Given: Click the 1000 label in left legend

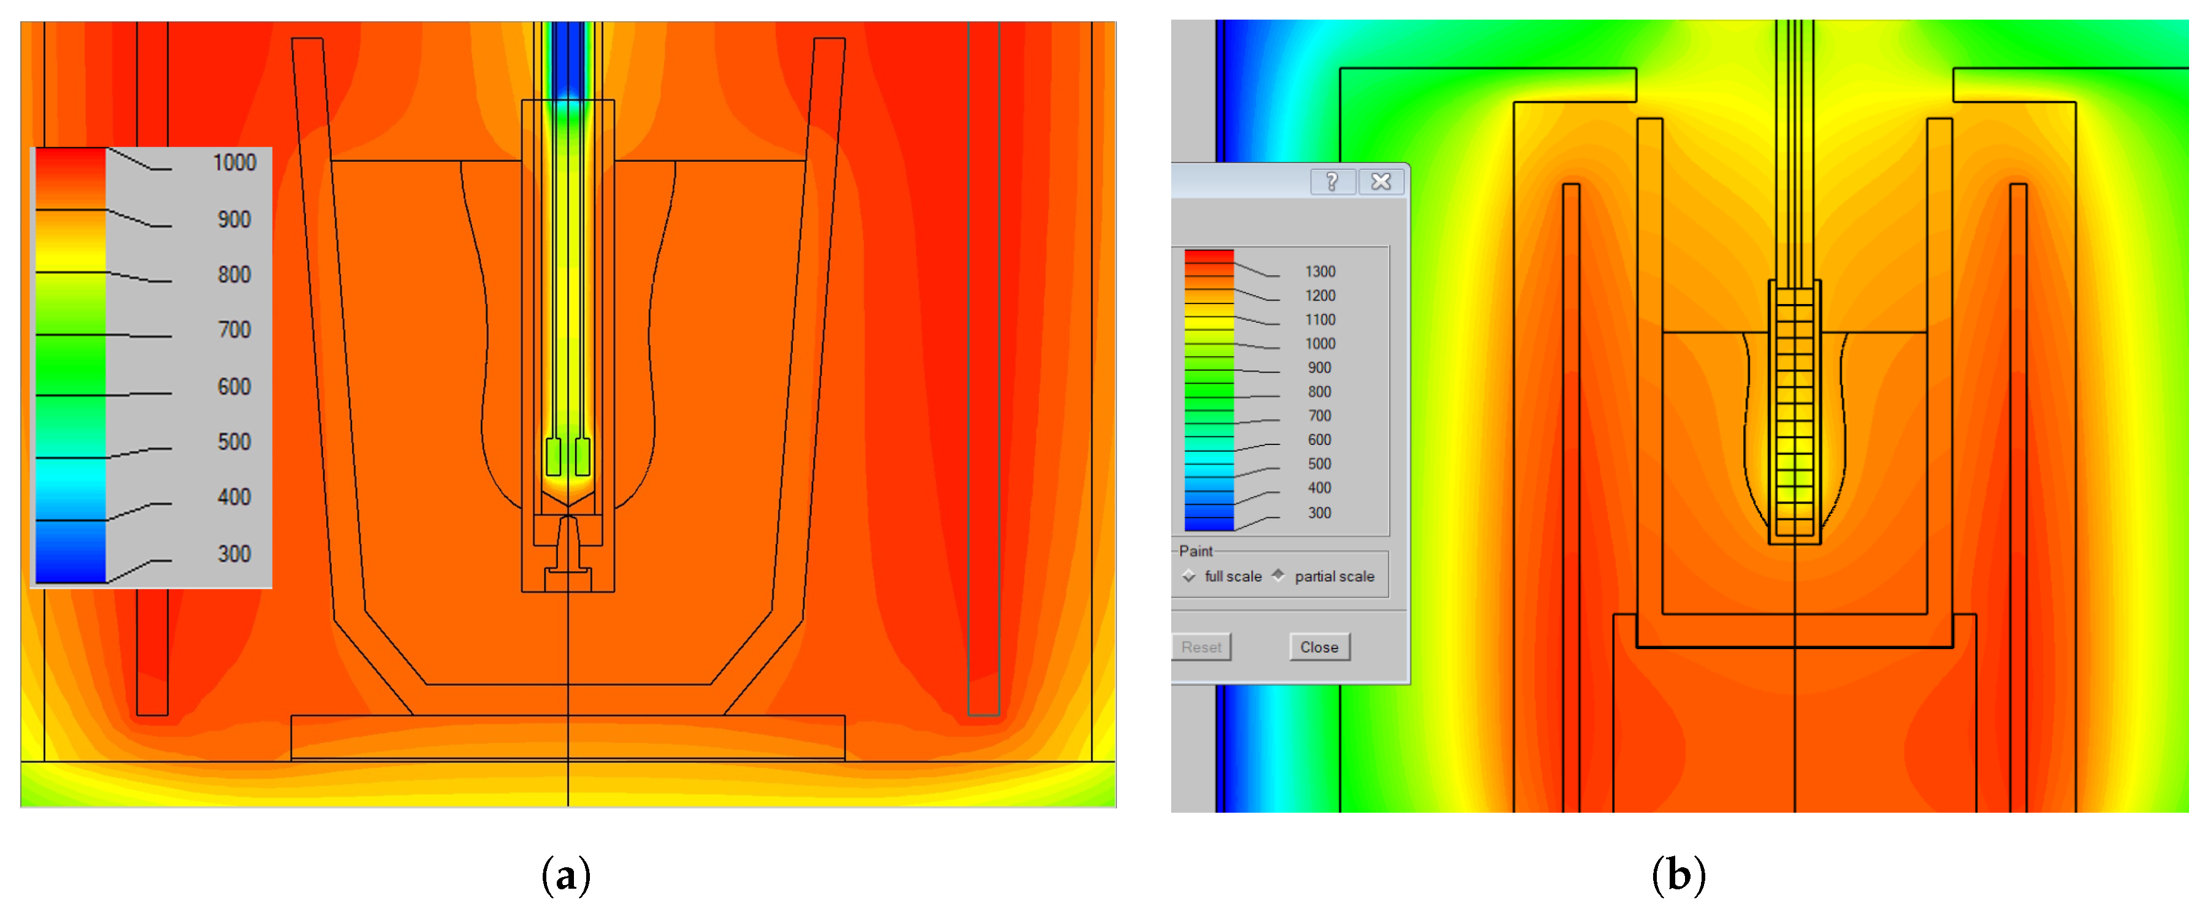Looking at the screenshot, I should point(234,162).
